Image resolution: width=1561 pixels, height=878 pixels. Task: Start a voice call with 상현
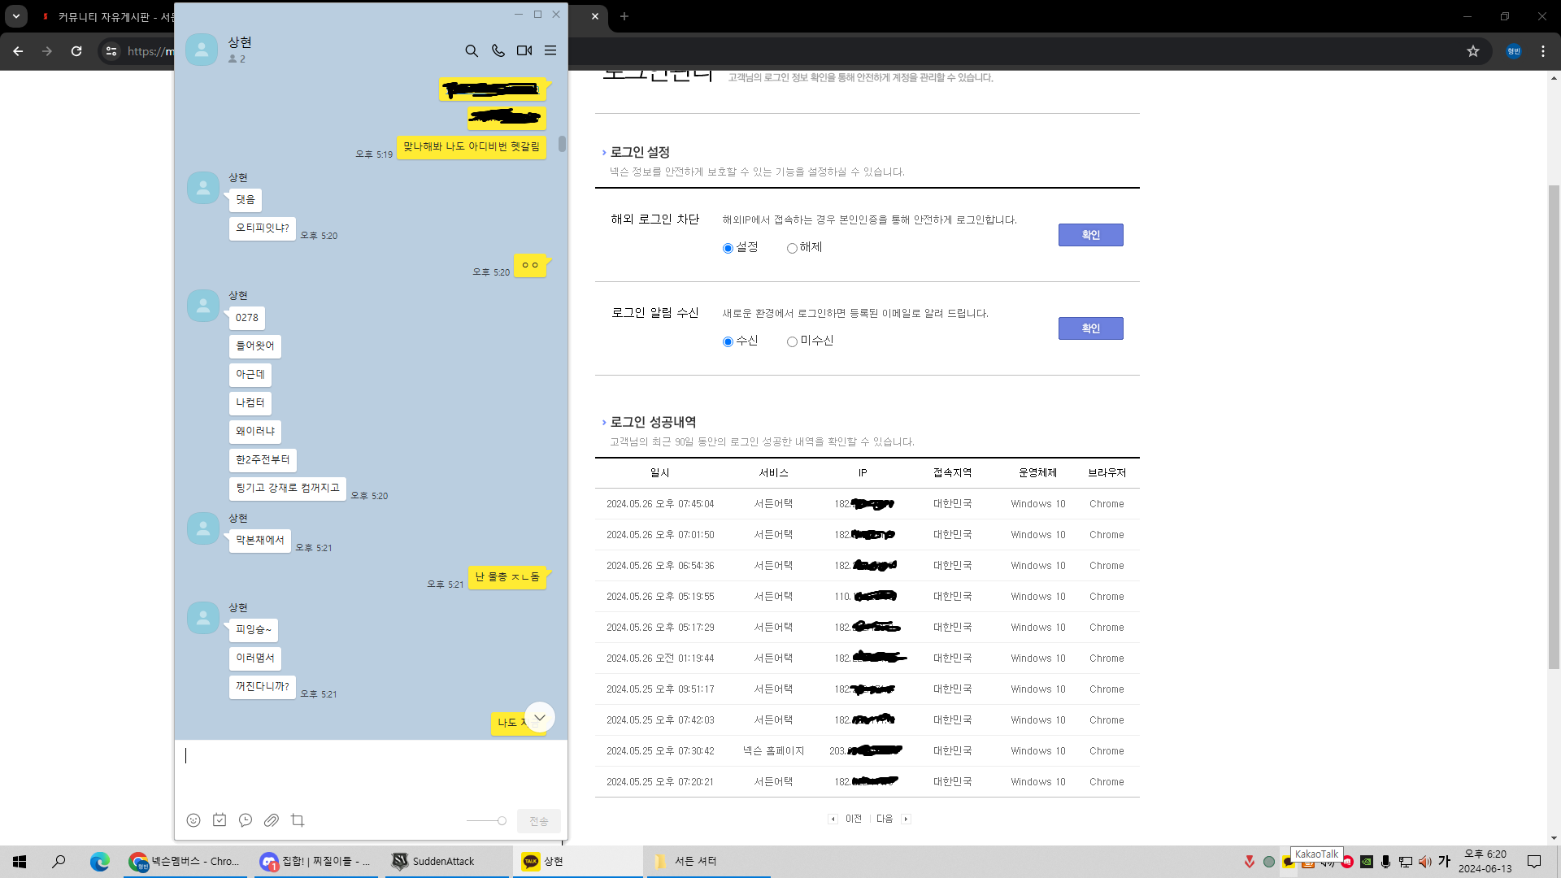498,50
